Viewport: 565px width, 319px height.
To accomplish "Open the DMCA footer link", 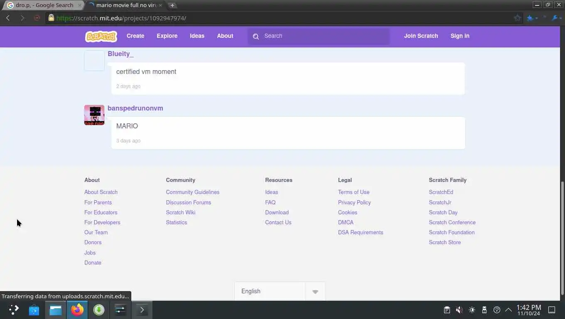I will click(x=346, y=222).
